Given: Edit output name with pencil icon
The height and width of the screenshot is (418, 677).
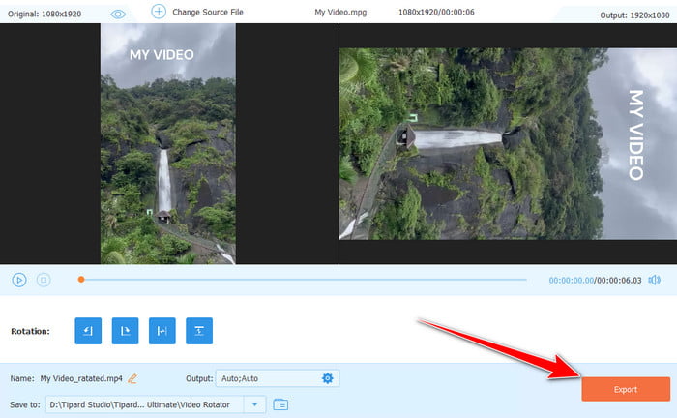Looking at the screenshot, I should [x=132, y=378].
